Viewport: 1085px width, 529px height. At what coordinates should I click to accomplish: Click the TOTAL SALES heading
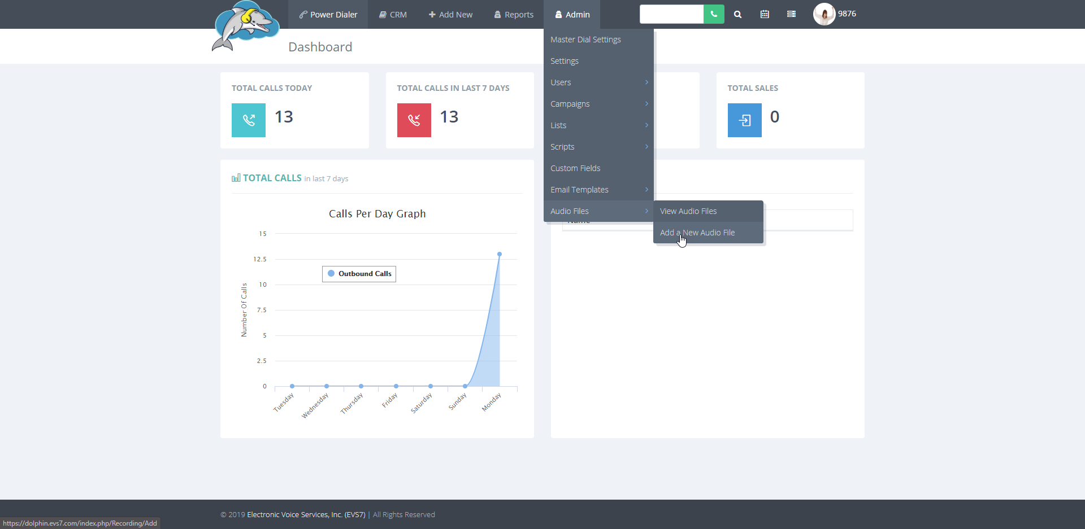[753, 88]
